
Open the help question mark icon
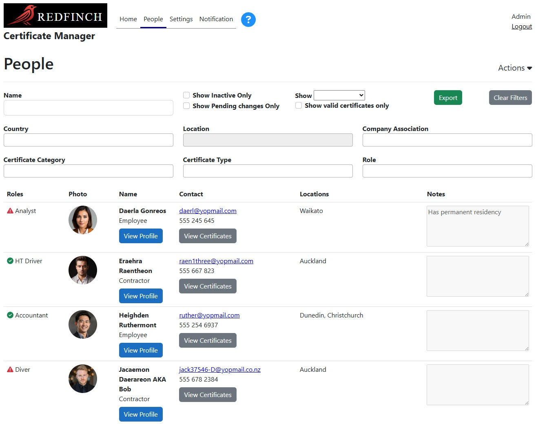pyautogui.click(x=248, y=19)
